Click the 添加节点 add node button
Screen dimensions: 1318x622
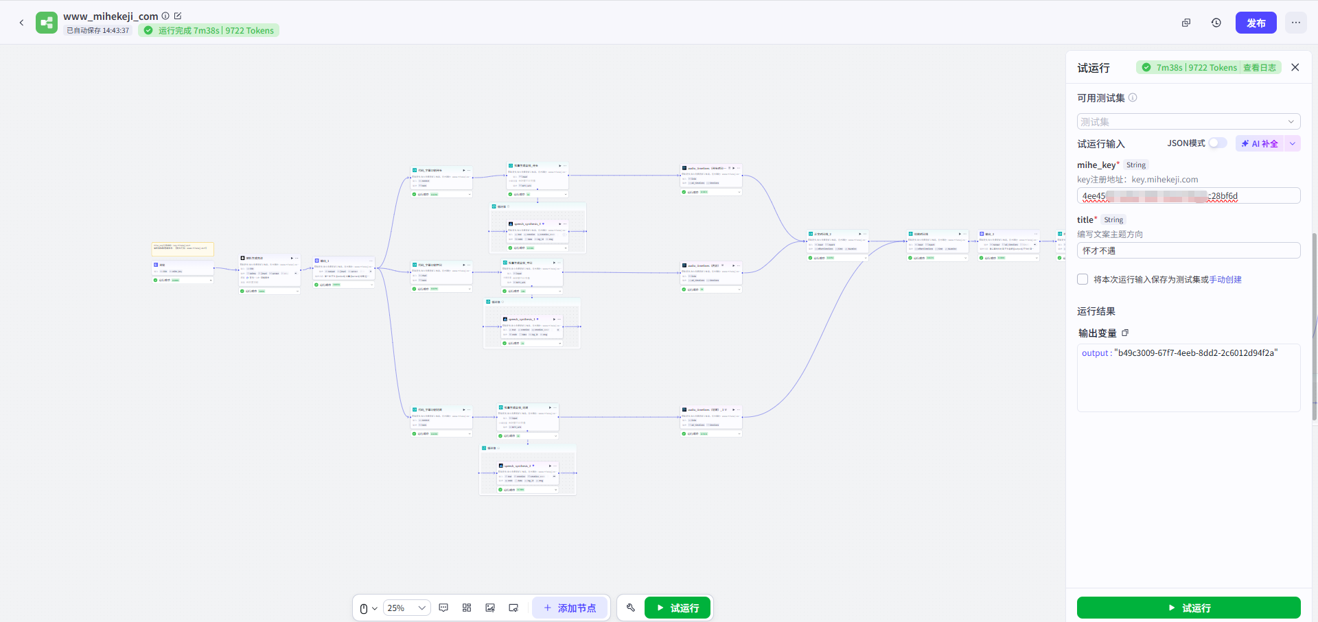(x=570, y=608)
